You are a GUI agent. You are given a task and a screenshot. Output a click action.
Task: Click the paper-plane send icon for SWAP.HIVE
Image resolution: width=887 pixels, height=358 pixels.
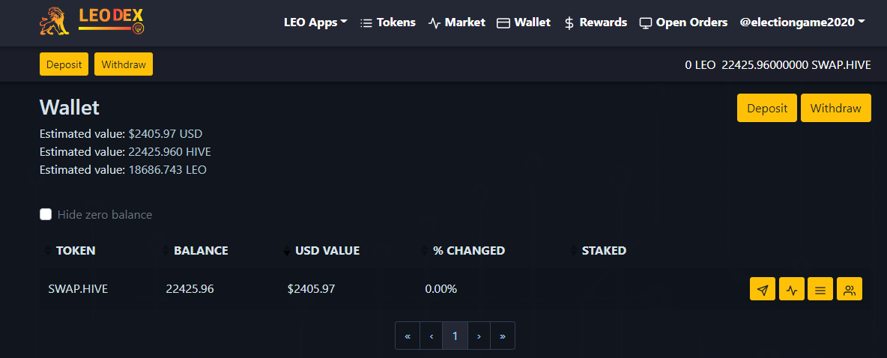click(762, 289)
